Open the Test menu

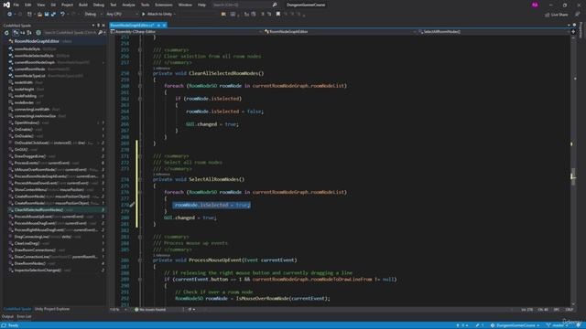tap(114, 5)
